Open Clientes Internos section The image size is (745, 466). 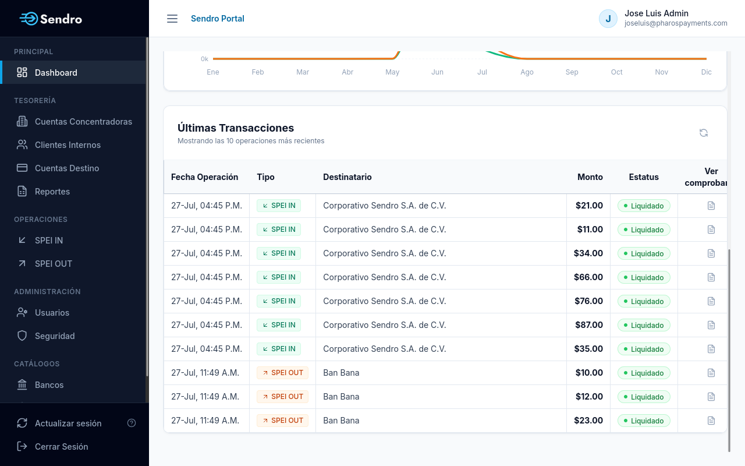tap(73, 144)
